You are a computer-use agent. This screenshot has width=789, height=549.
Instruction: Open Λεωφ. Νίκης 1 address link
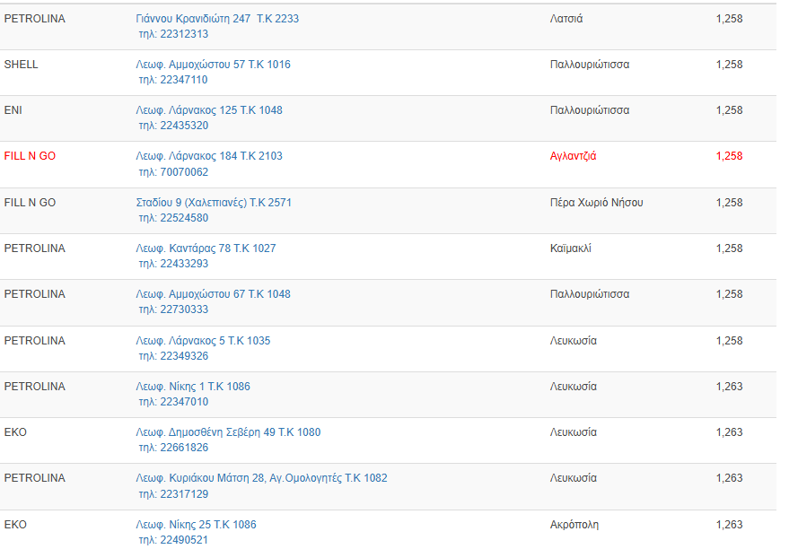(x=193, y=387)
